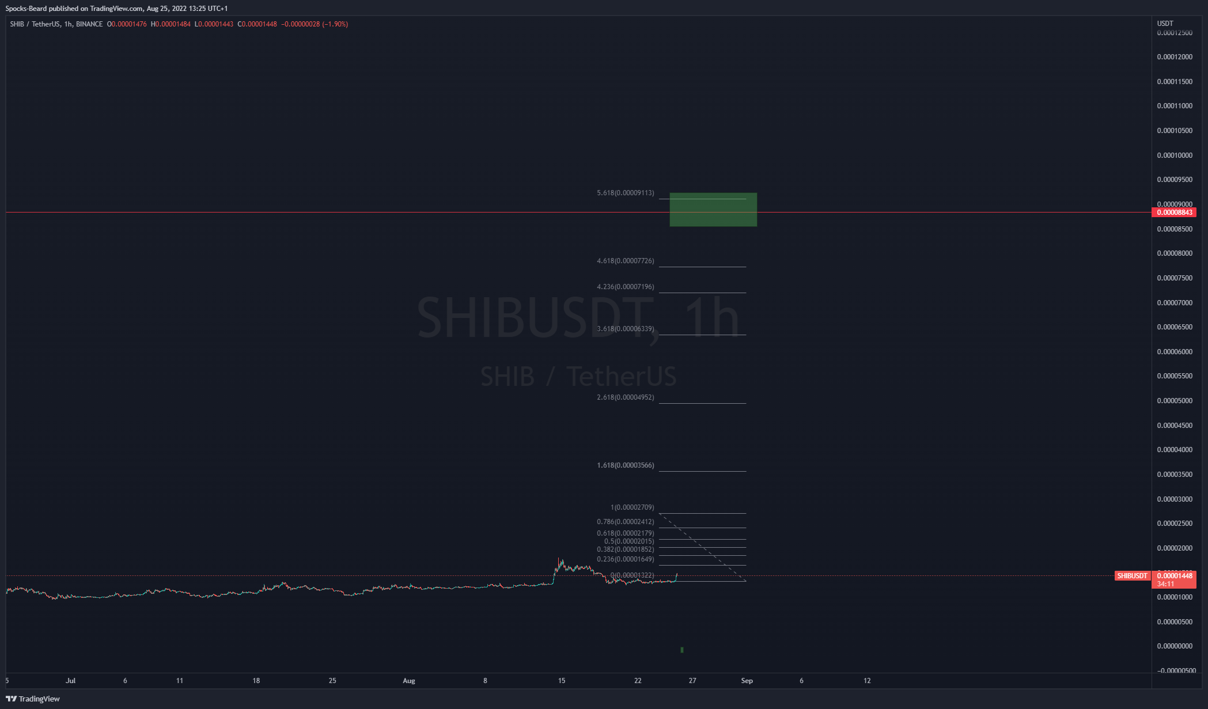Screen dimensions: 1208x709
Task: Click the 3.618(0.00006339) Fibonacci label
Action: point(626,329)
